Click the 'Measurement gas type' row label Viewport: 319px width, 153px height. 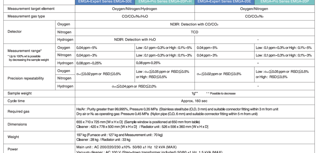coord(26,16)
